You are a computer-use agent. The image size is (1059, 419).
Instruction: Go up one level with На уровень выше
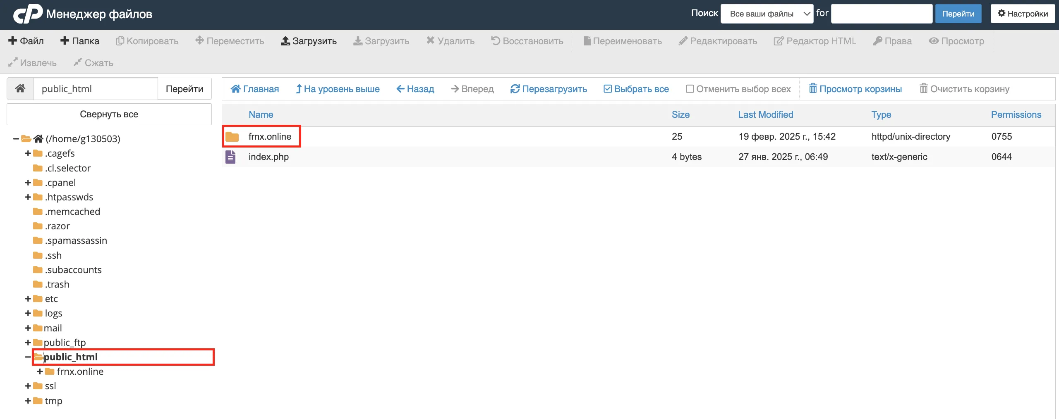click(x=338, y=89)
